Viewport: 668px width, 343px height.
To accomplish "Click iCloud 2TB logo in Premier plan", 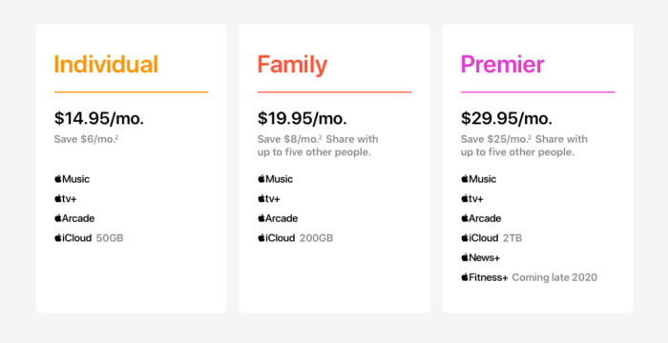I will [479, 238].
